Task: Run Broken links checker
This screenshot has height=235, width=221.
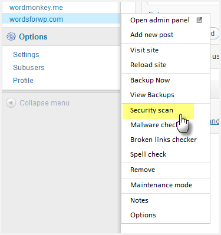Action: coord(163,140)
